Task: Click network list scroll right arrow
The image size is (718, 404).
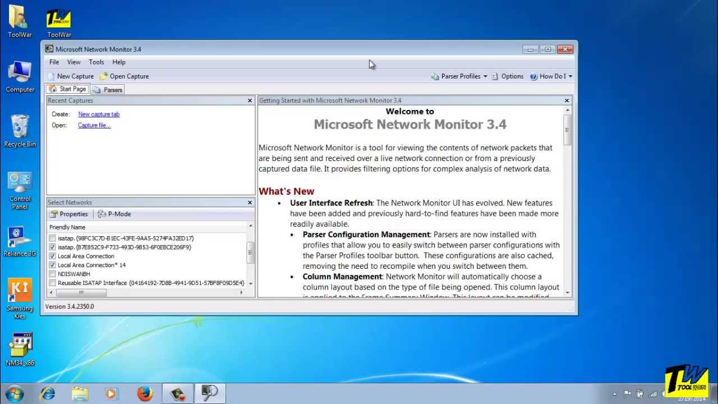Action: [x=242, y=292]
